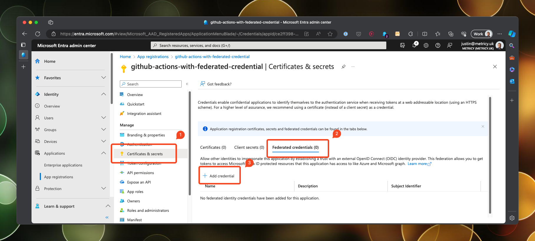Open the browser sidebar search icon
Image resolution: width=535 pixels, height=241 pixels.
pyautogui.click(x=512, y=46)
